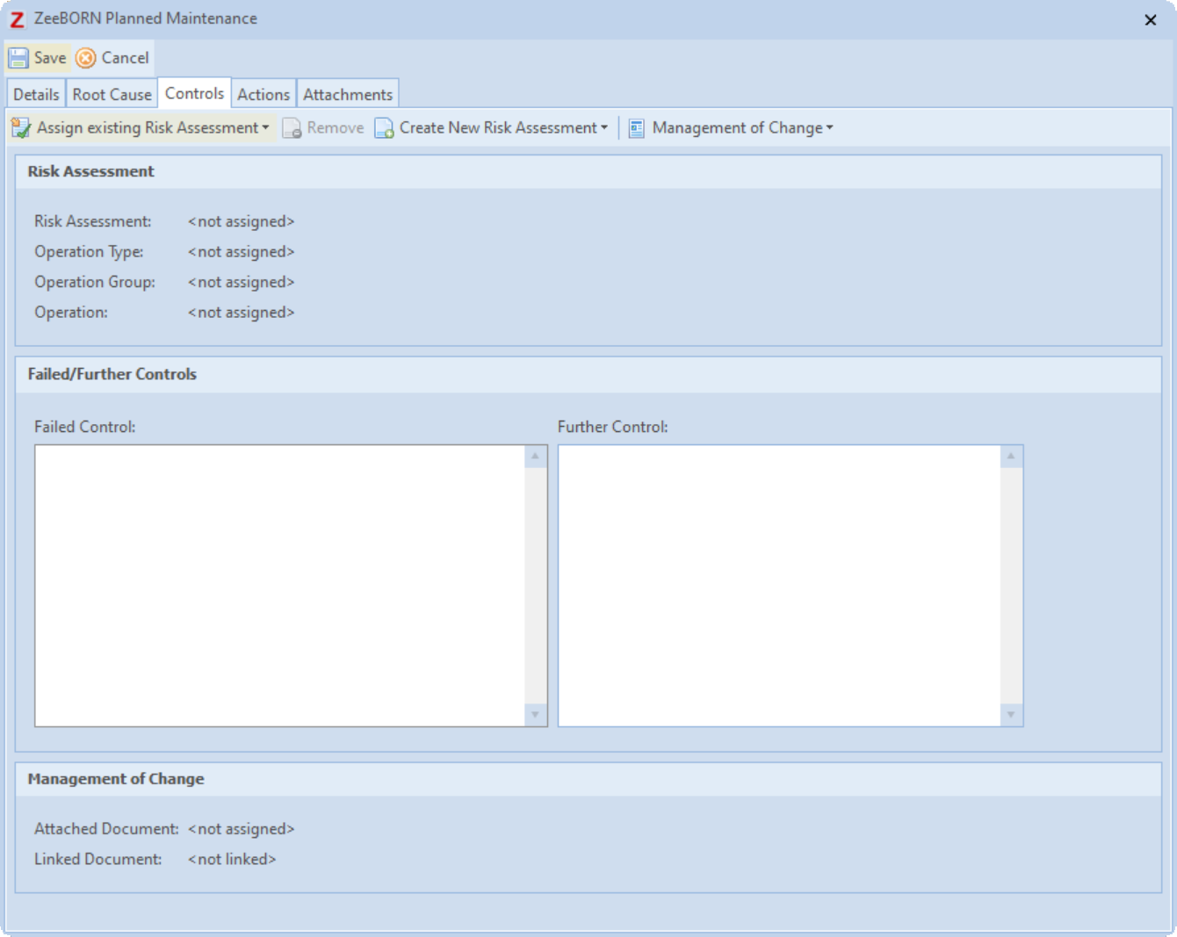Click the Attached Document: label

[106, 829]
